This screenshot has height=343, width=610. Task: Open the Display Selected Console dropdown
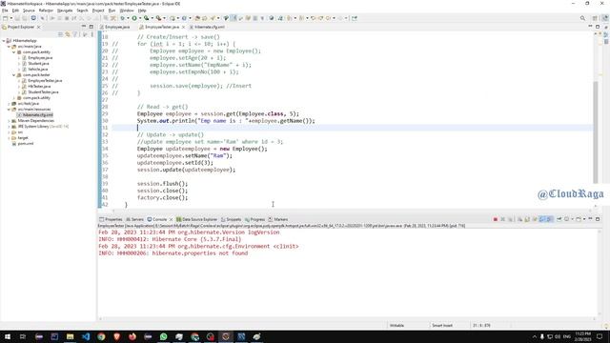click(x=572, y=219)
